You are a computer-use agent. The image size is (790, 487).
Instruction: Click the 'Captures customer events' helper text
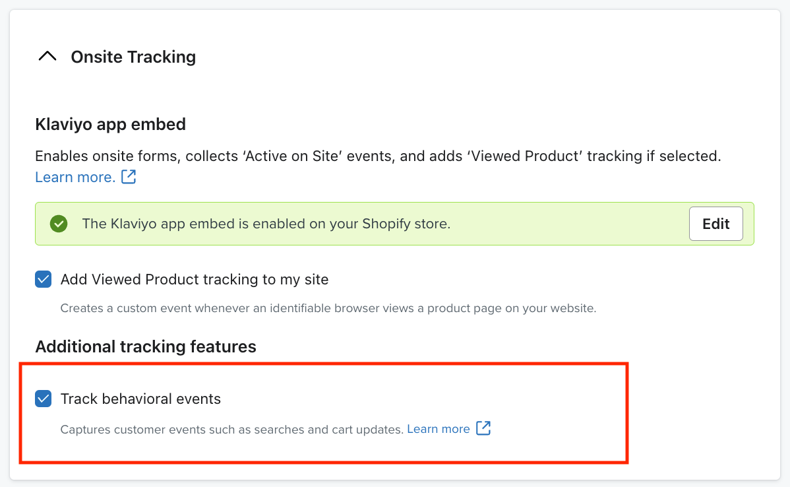click(x=231, y=430)
